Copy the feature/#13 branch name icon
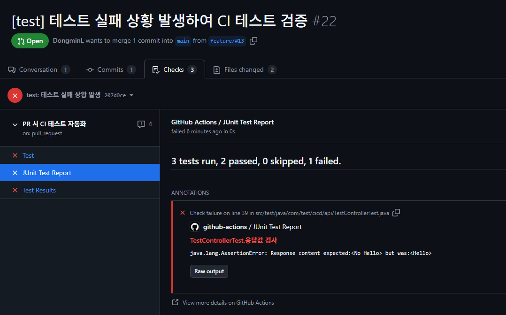Image resolution: width=506 pixels, height=315 pixels. [x=253, y=41]
